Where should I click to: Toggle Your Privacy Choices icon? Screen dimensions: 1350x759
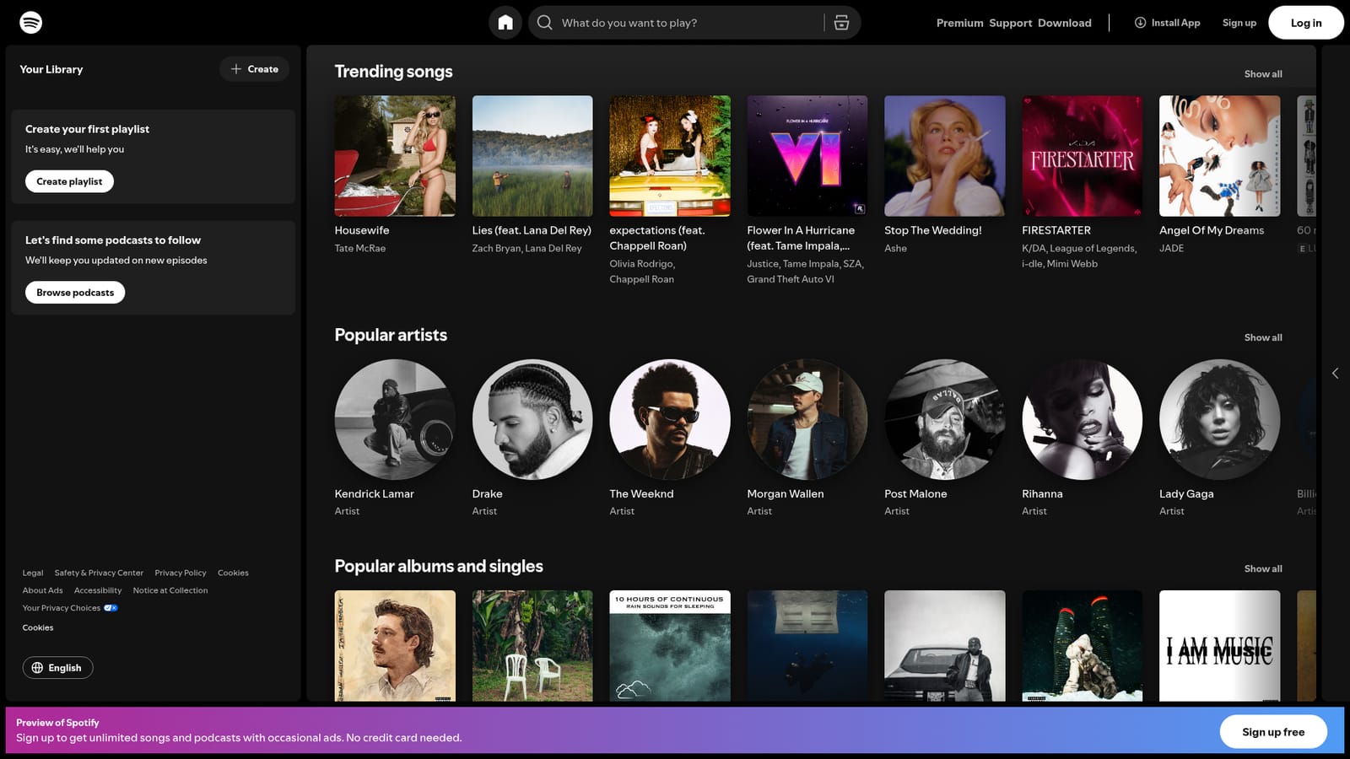click(111, 608)
